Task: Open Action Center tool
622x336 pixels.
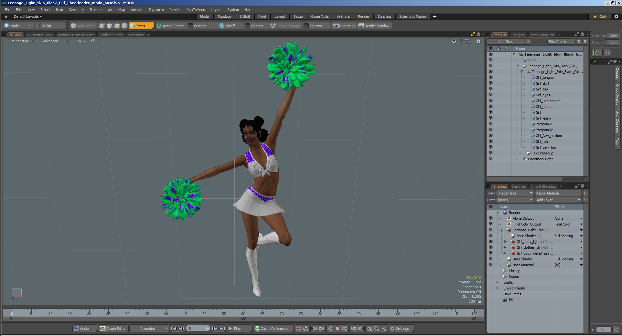Action: tap(170, 26)
